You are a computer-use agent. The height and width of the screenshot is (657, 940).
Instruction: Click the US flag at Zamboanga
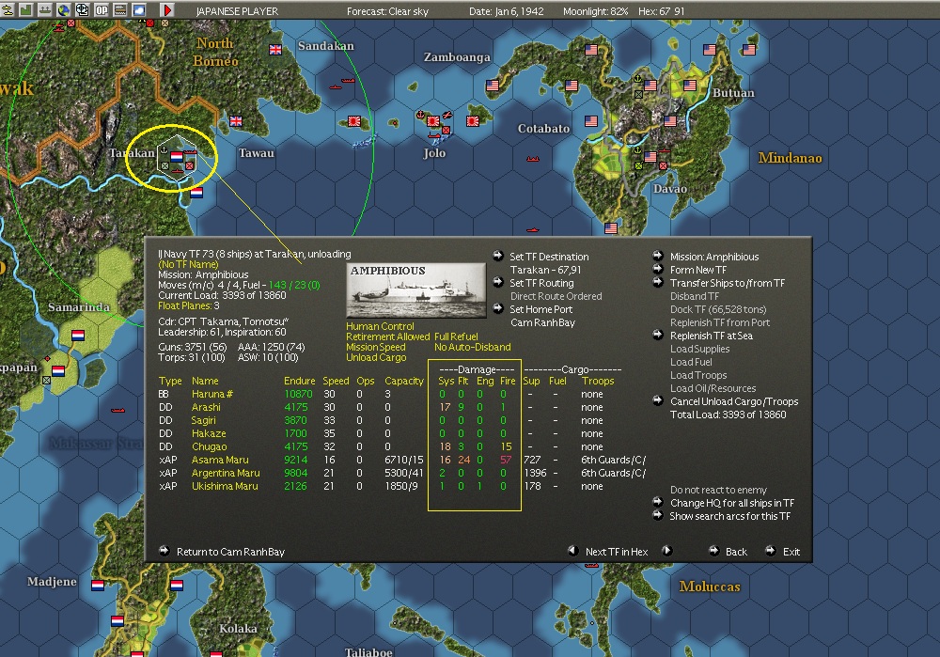pos(493,86)
